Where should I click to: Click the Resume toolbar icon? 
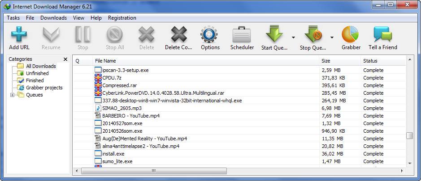(51, 34)
